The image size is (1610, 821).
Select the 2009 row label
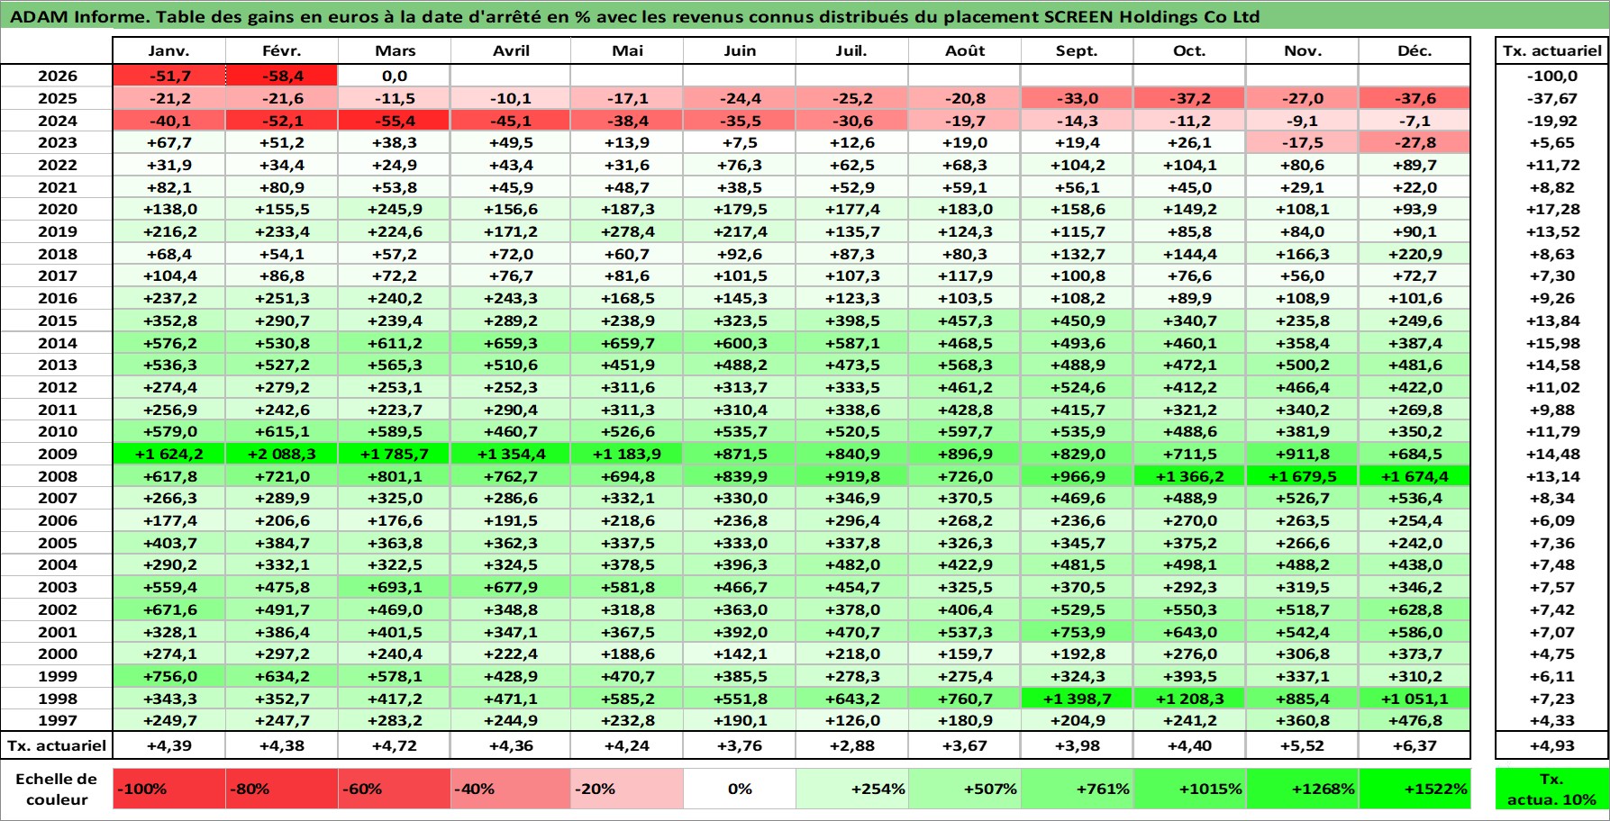click(x=57, y=455)
